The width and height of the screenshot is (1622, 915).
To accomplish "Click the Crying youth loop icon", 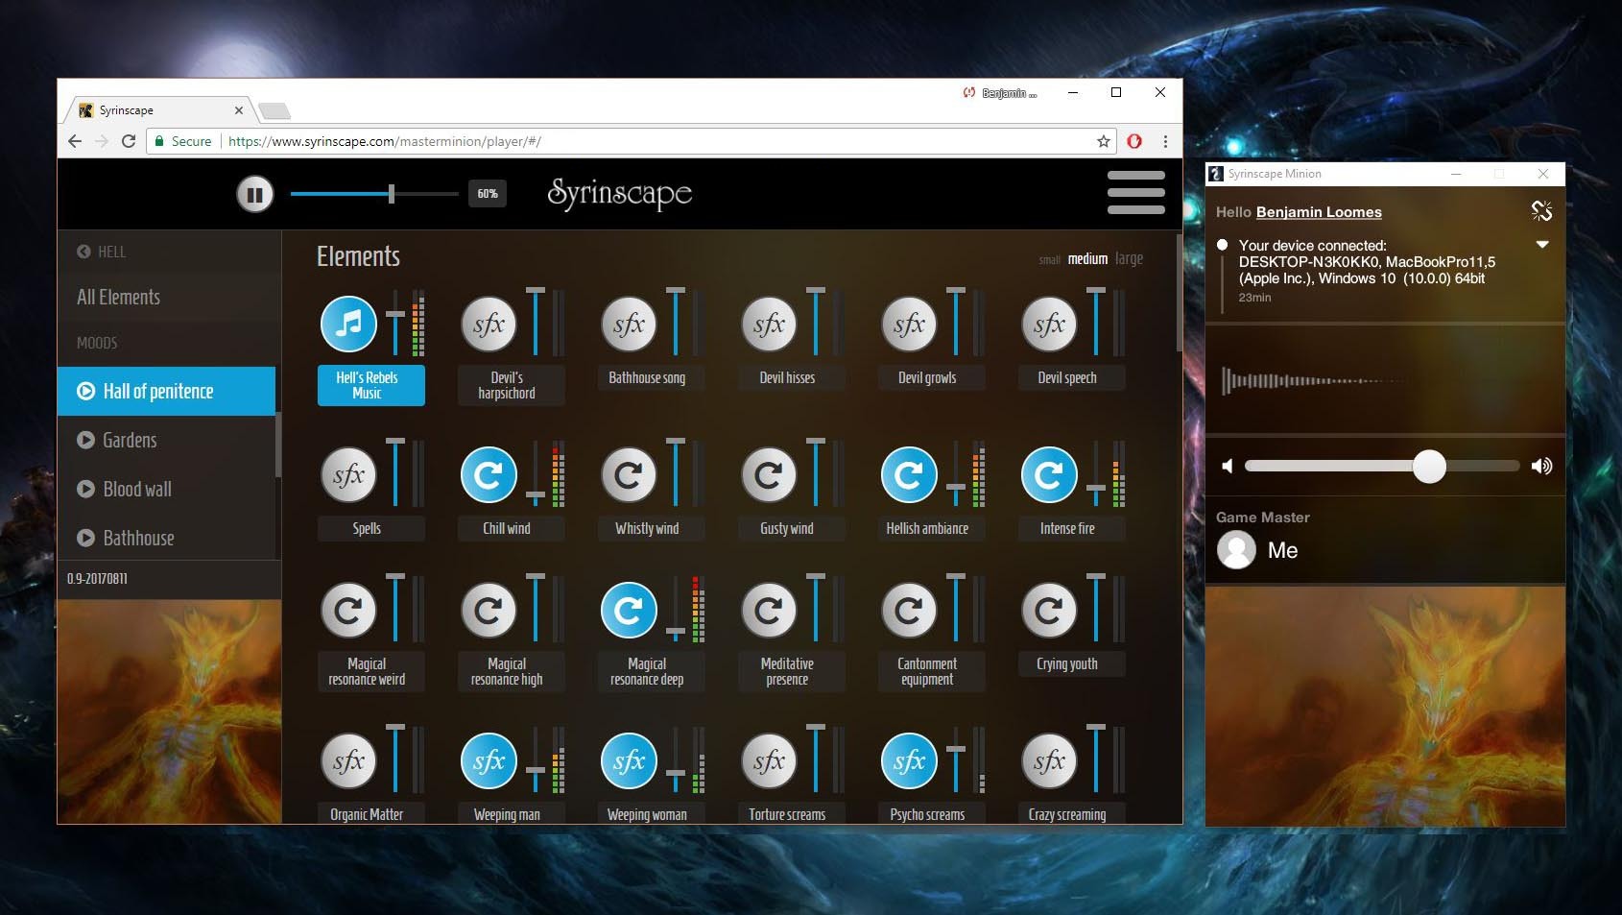I will pos(1049,610).
